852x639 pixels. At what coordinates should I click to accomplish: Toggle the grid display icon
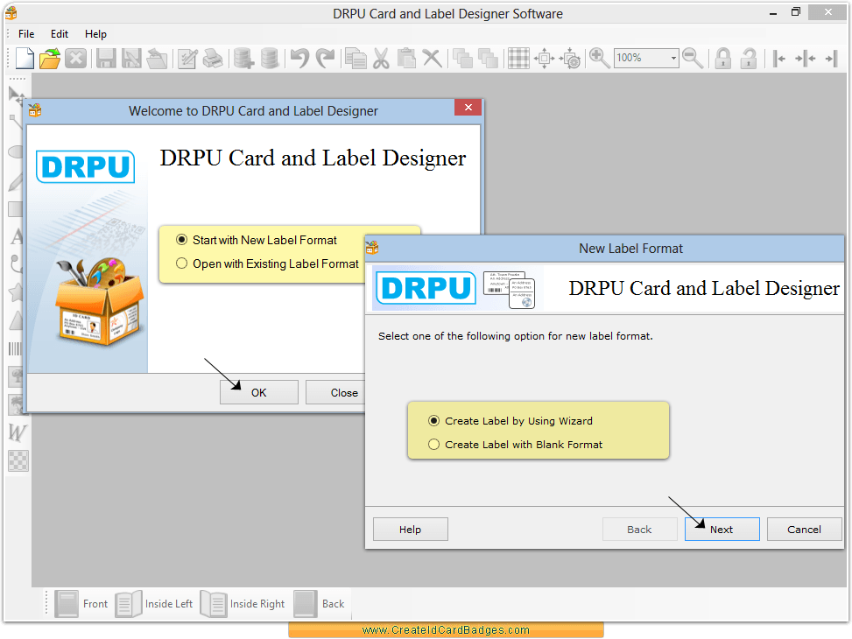tap(518, 58)
